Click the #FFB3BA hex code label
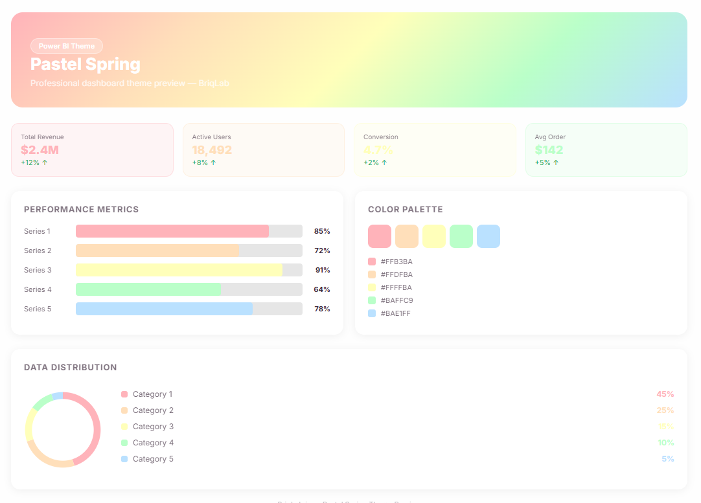The width and height of the screenshot is (701, 503). click(396, 262)
